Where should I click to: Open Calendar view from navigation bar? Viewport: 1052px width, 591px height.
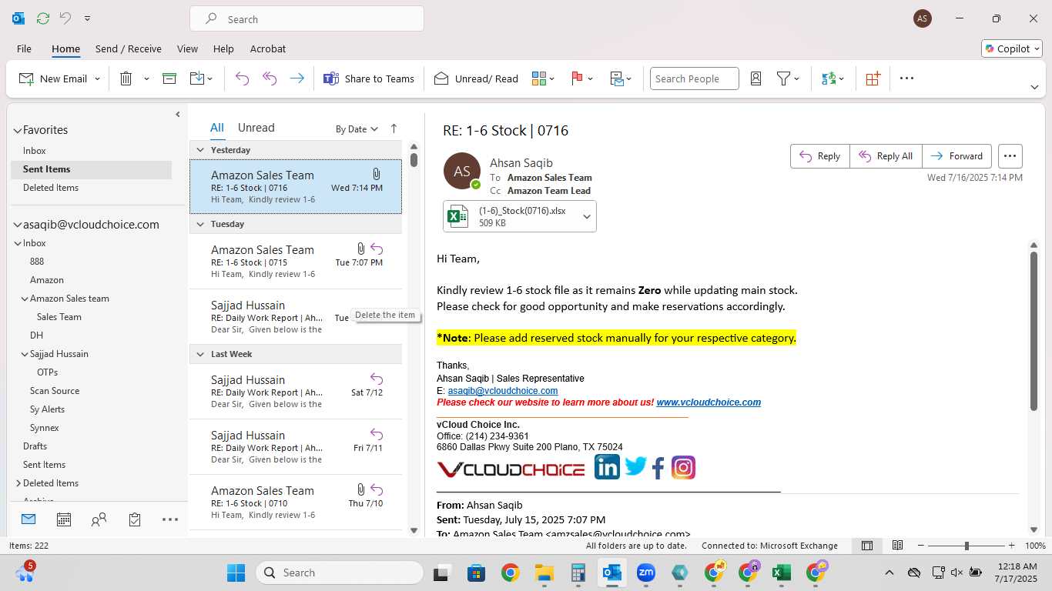click(x=64, y=519)
